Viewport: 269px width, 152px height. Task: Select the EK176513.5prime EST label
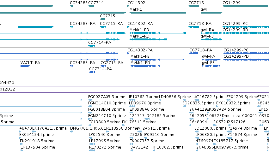[139, 122]
